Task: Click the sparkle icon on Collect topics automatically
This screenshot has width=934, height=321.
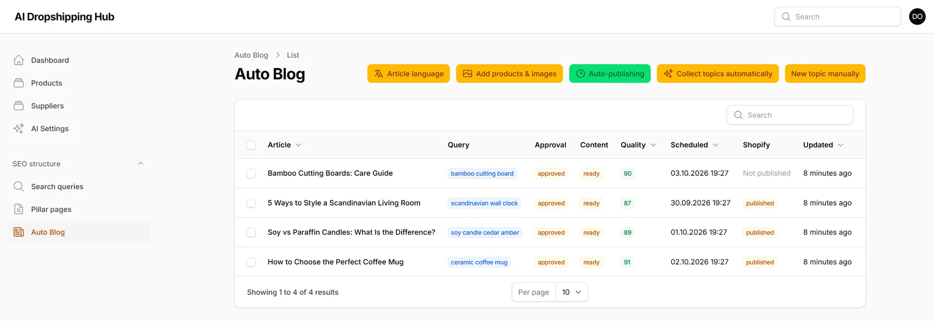Action: click(668, 73)
